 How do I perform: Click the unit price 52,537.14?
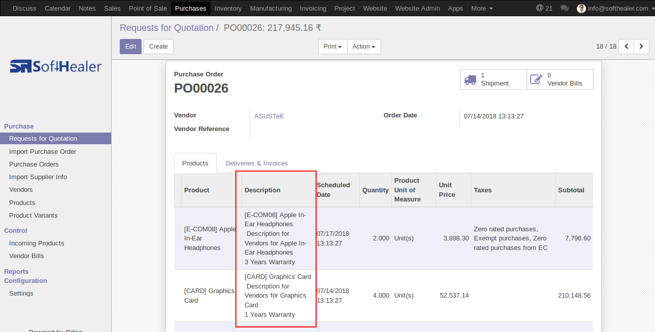(454, 295)
